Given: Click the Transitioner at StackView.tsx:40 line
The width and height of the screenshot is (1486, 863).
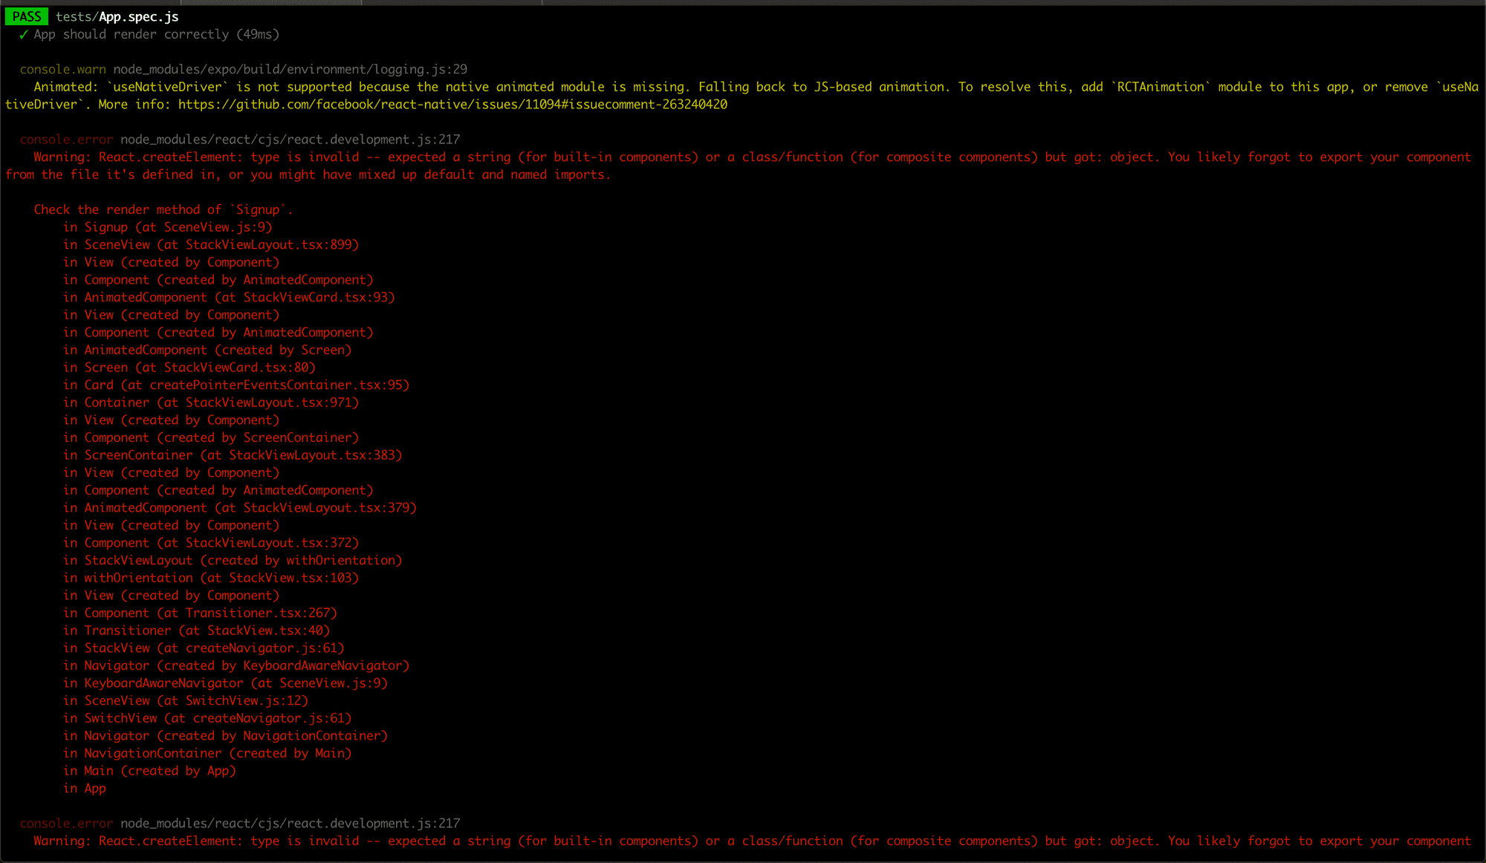Looking at the screenshot, I should point(196,631).
